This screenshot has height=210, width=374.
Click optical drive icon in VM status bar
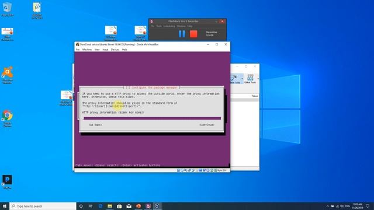[x=182, y=170]
